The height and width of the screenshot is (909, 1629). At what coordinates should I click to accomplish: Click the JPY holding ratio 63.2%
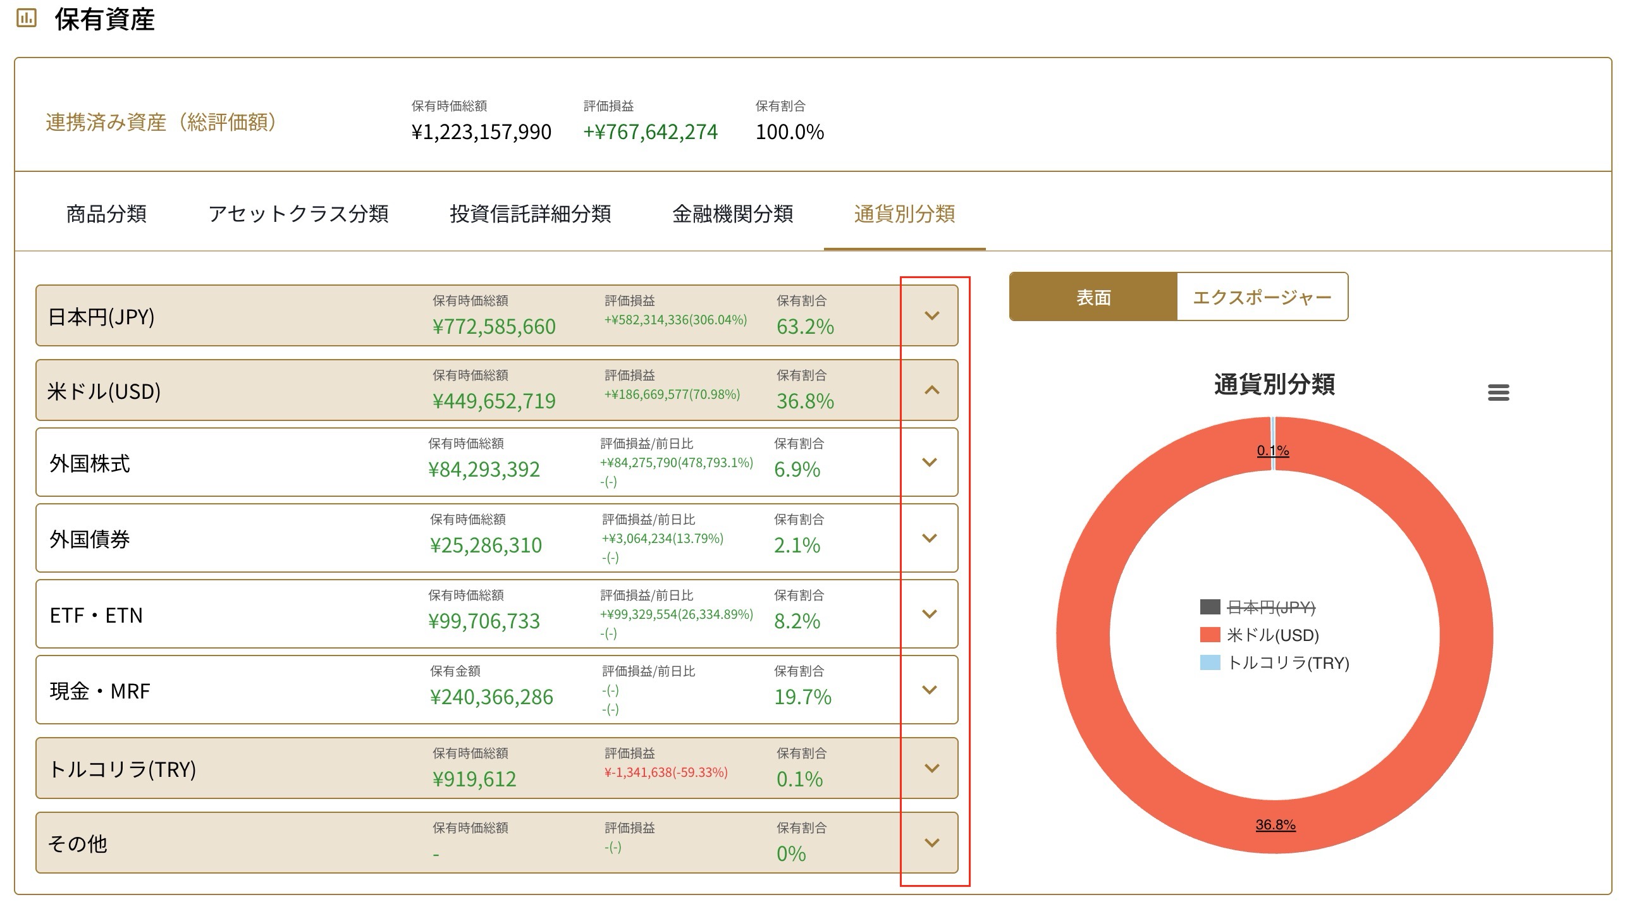pyautogui.click(x=805, y=327)
